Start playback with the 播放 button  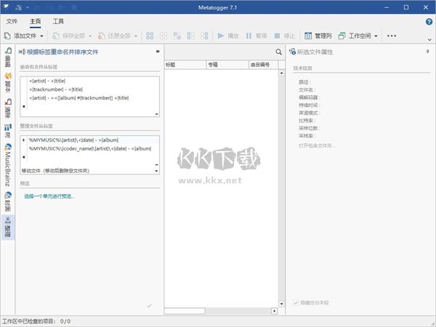coord(228,36)
